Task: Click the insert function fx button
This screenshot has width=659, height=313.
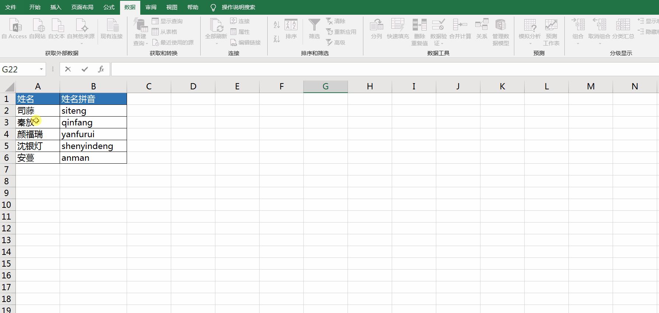Action: click(x=101, y=69)
